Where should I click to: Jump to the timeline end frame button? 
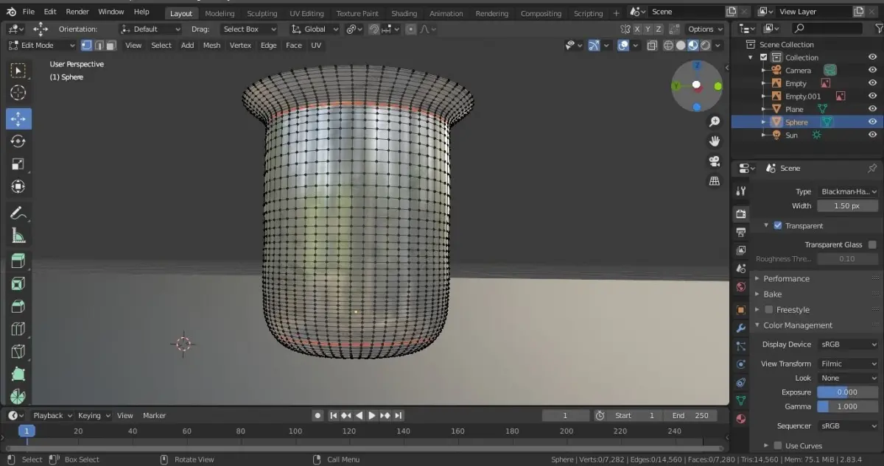(x=399, y=415)
